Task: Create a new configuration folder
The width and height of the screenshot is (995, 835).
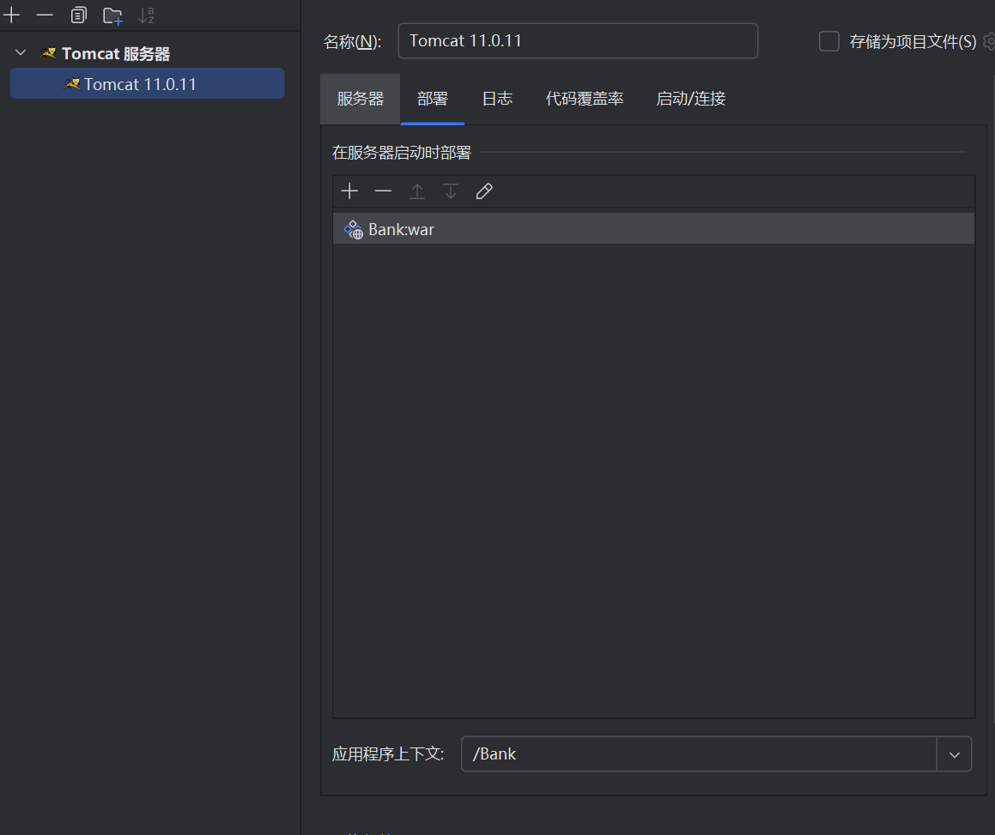Action: pos(112,15)
